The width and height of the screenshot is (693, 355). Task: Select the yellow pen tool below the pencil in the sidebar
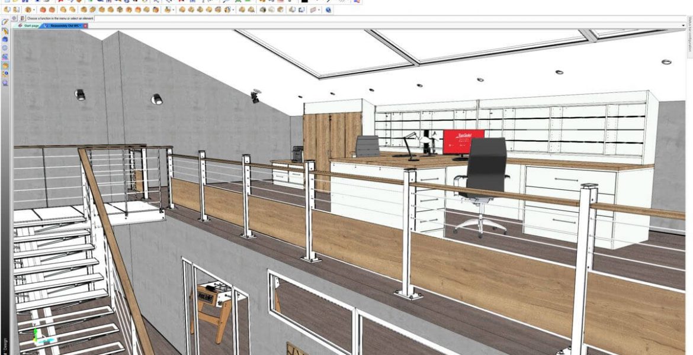click(x=5, y=31)
